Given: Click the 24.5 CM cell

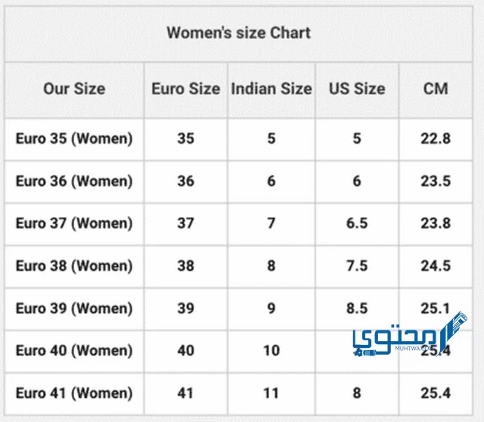Looking at the screenshot, I should tap(436, 266).
